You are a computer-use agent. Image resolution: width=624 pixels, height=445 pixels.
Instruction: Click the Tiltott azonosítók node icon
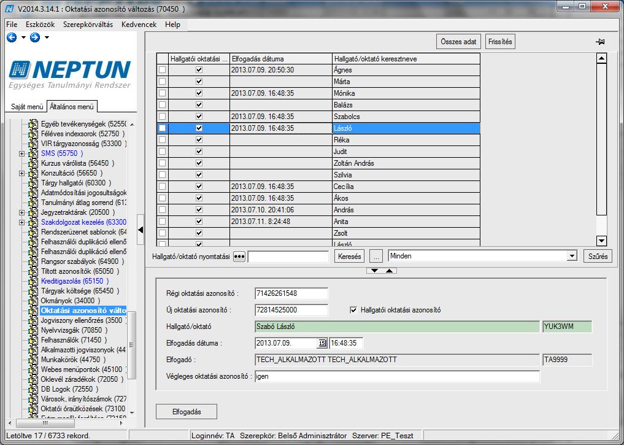33,271
